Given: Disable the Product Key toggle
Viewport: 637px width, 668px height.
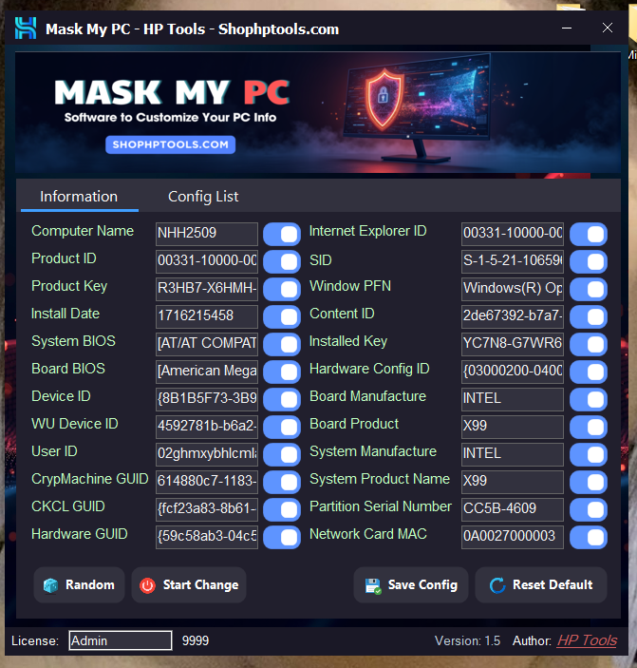Looking at the screenshot, I should click(281, 290).
